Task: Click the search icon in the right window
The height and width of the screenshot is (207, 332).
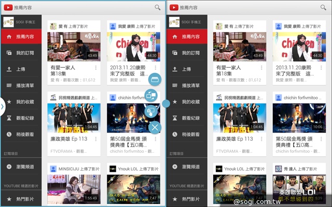Action: (x=324, y=8)
